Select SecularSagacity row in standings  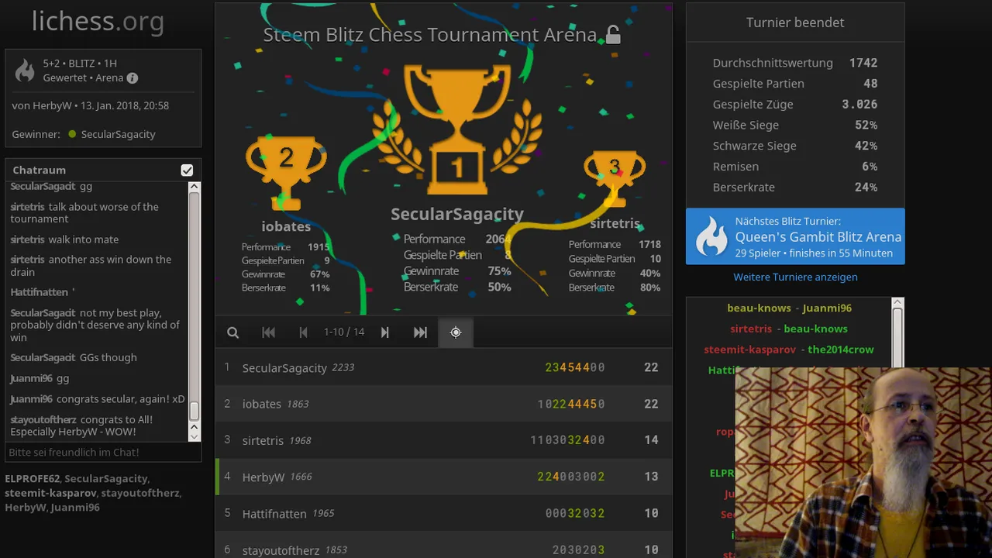pos(443,367)
